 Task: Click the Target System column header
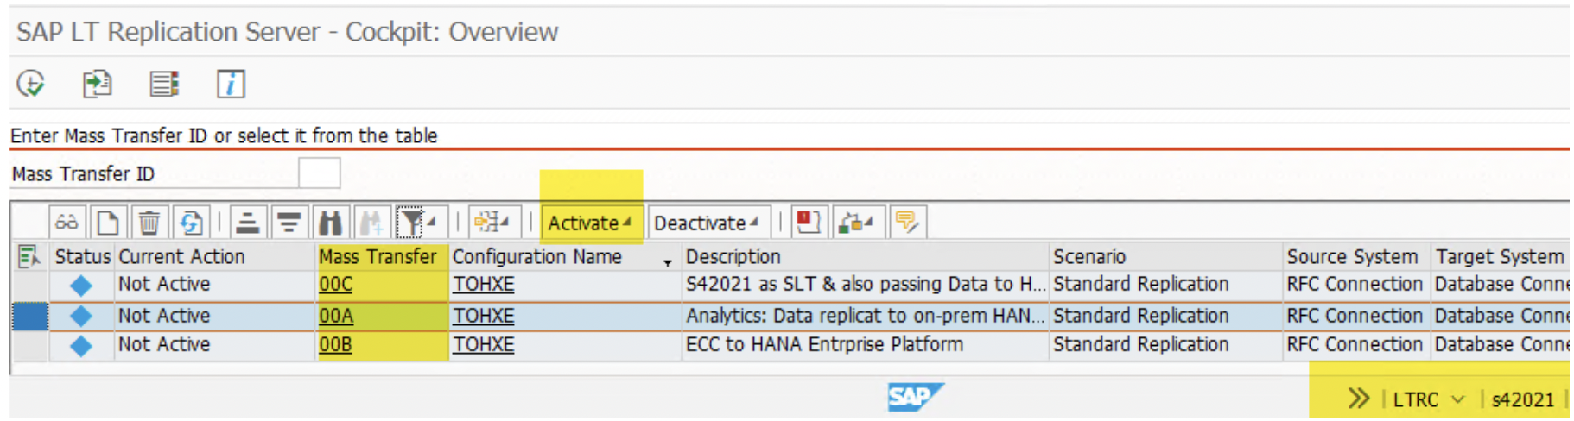[1500, 256]
